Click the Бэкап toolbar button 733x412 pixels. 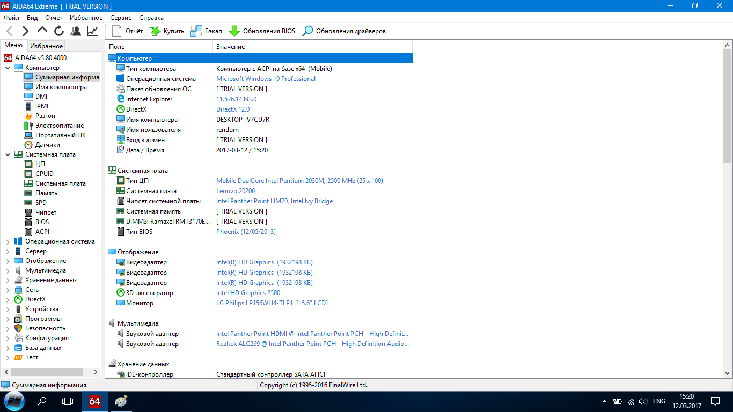point(207,31)
